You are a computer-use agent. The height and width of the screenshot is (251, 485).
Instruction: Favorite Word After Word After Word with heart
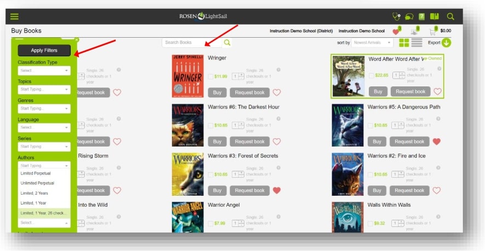click(437, 91)
